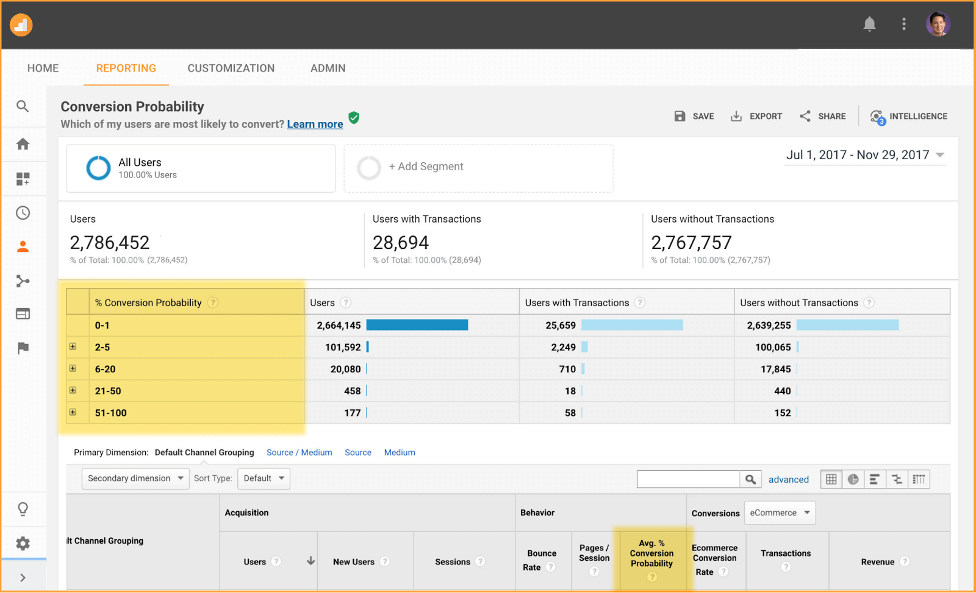The width and height of the screenshot is (976, 593).
Task: Go to the Admin tab
Action: click(328, 68)
